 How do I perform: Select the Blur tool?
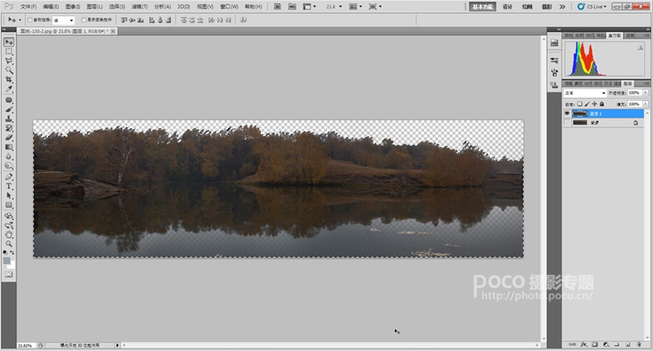[9, 156]
